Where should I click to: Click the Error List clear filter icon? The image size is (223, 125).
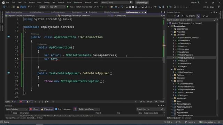pos(75,109)
